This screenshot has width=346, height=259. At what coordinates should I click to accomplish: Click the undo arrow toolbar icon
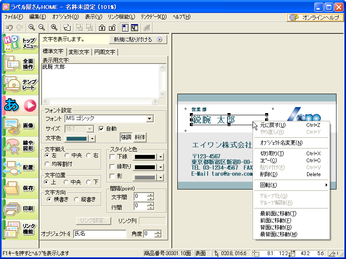click(x=9, y=28)
